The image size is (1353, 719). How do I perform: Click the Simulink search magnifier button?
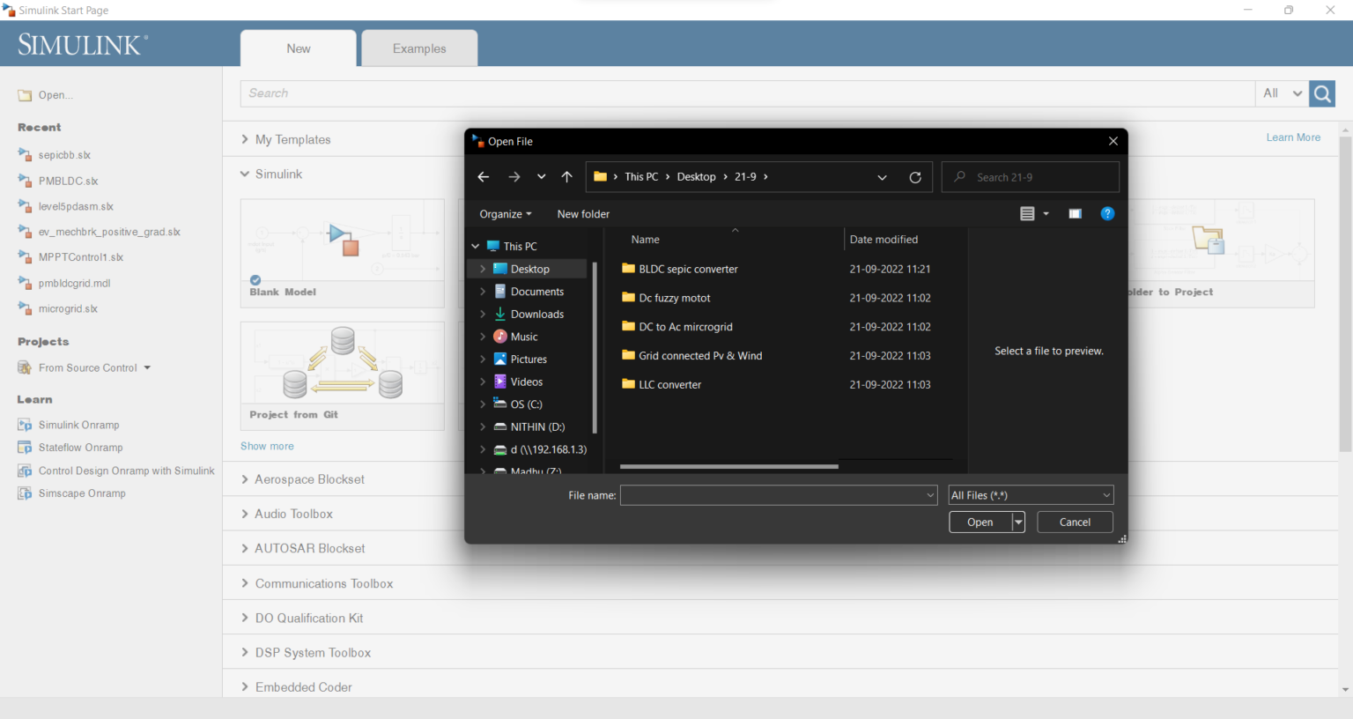click(1322, 93)
